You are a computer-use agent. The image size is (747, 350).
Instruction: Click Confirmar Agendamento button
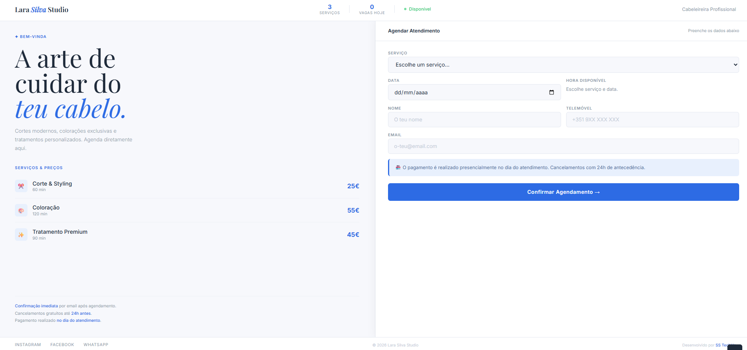[x=563, y=192]
